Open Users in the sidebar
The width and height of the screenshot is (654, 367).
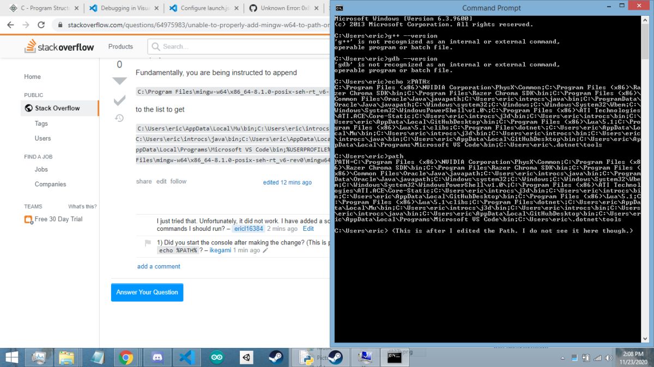coord(43,138)
